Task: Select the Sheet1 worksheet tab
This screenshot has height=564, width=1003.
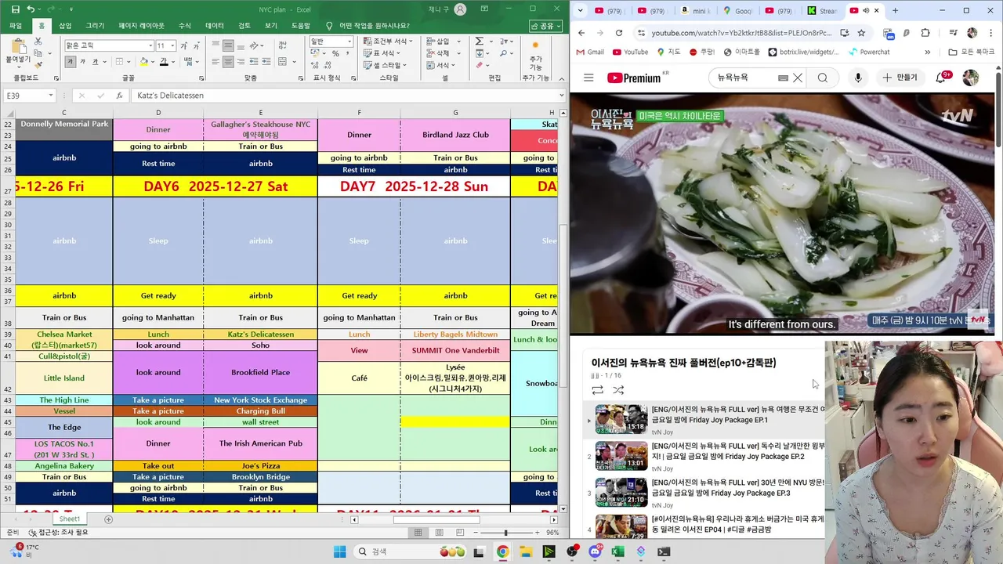Action: (x=70, y=519)
